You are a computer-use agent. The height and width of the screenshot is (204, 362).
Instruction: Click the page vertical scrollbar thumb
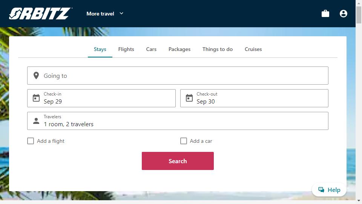tap(359, 15)
